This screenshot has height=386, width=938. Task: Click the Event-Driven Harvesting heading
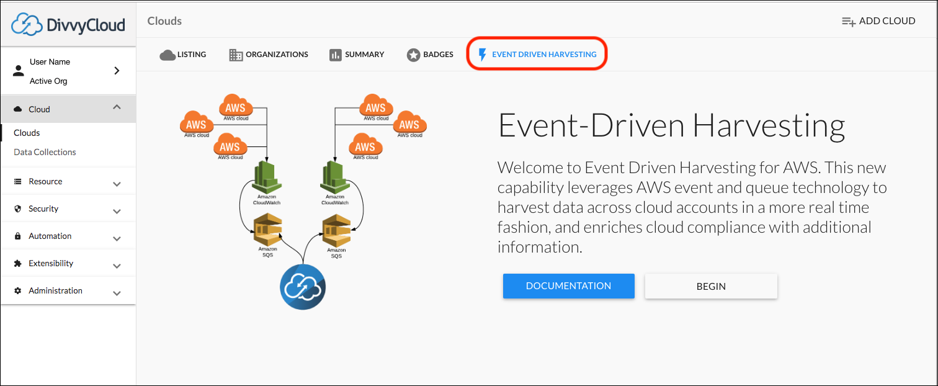672,126
